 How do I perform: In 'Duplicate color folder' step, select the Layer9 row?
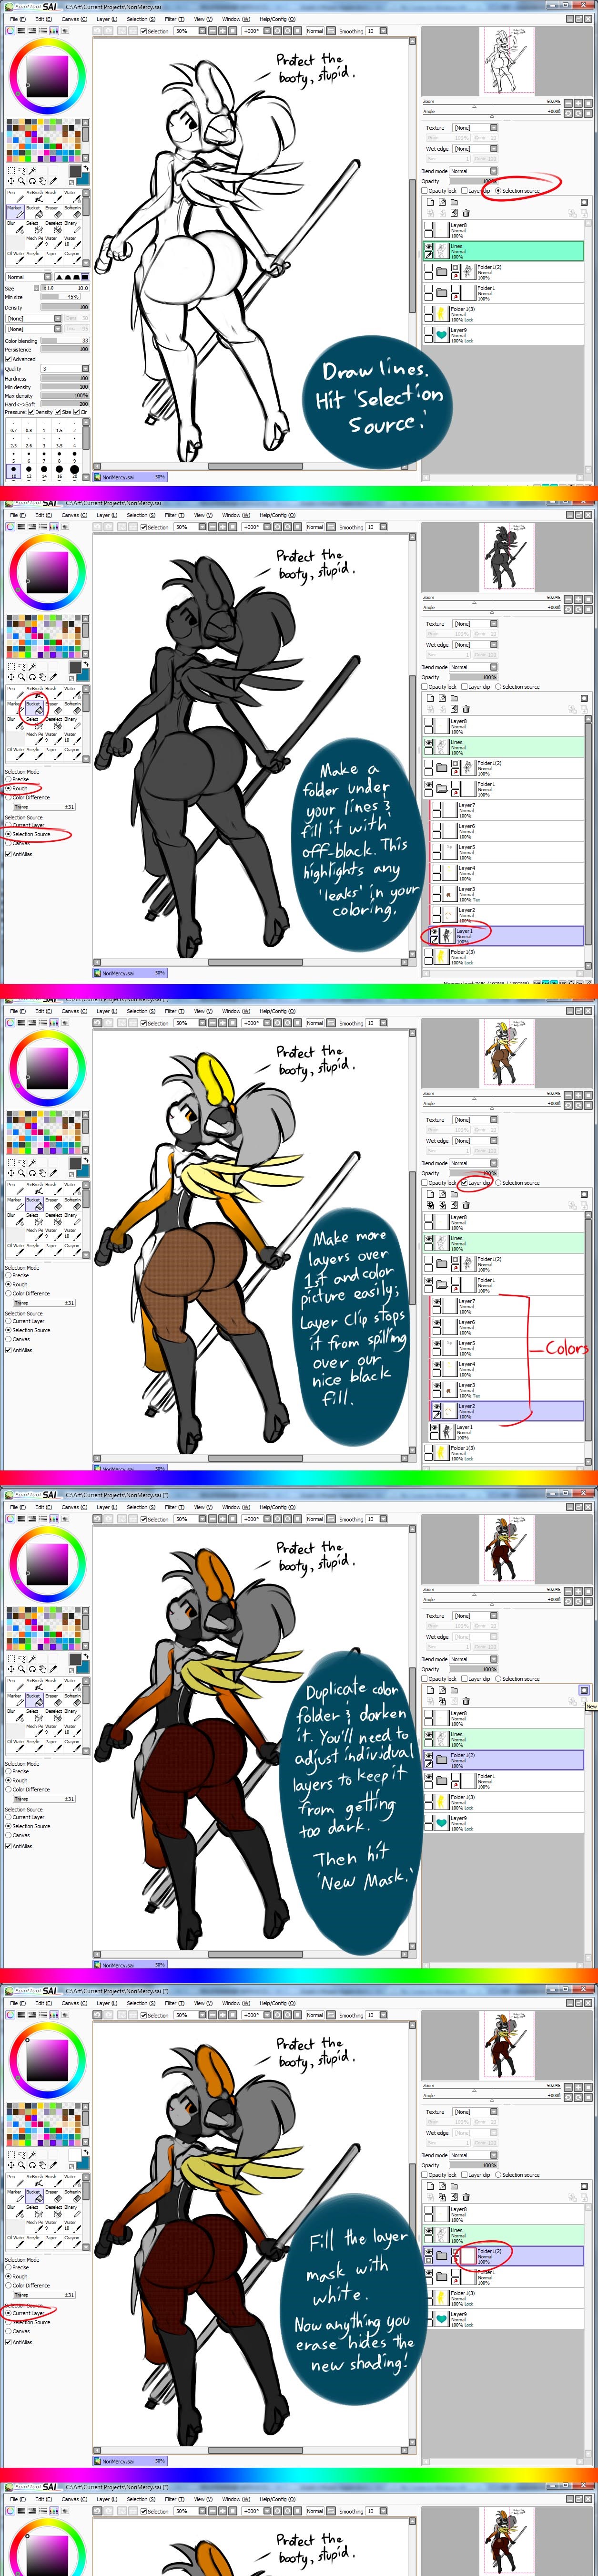pyautogui.click(x=503, y=1822)
